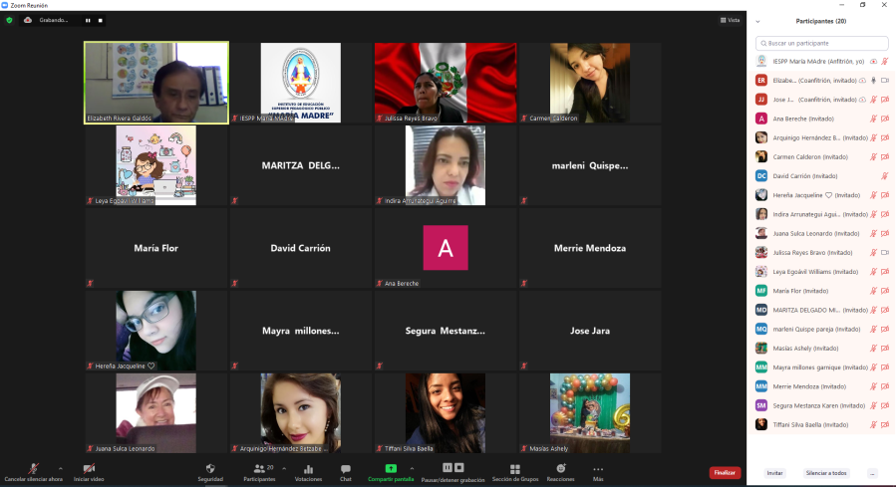Open Reacciones emoji icon
This screenshot has width=896, height=487.
tap(560, 468)
